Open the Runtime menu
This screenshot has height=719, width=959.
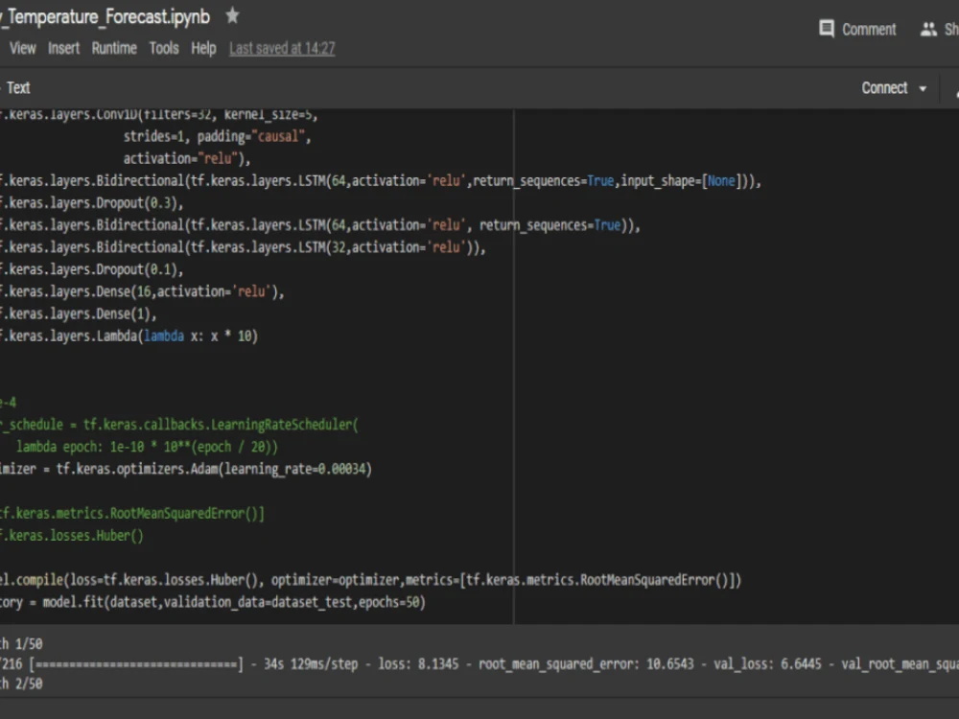coord(114,48)
